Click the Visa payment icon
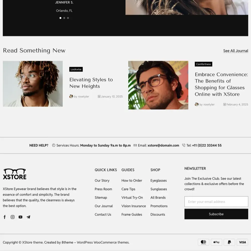Screen dimensions: 251x251 pyautogui.click(x=242, y=242)
